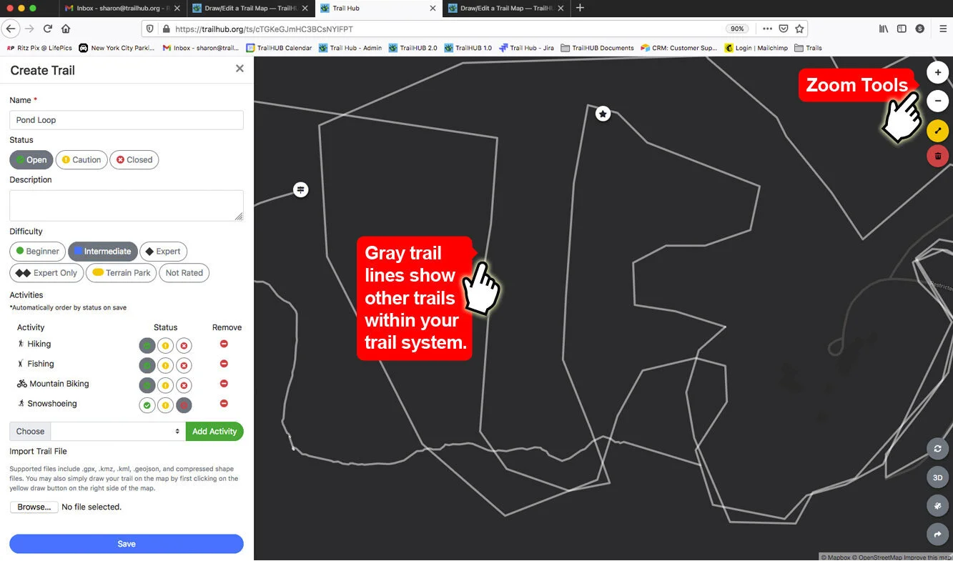Remove the Fishing activity
The width and height of the screenshot is (953, 561).
[x=224, y=364]
